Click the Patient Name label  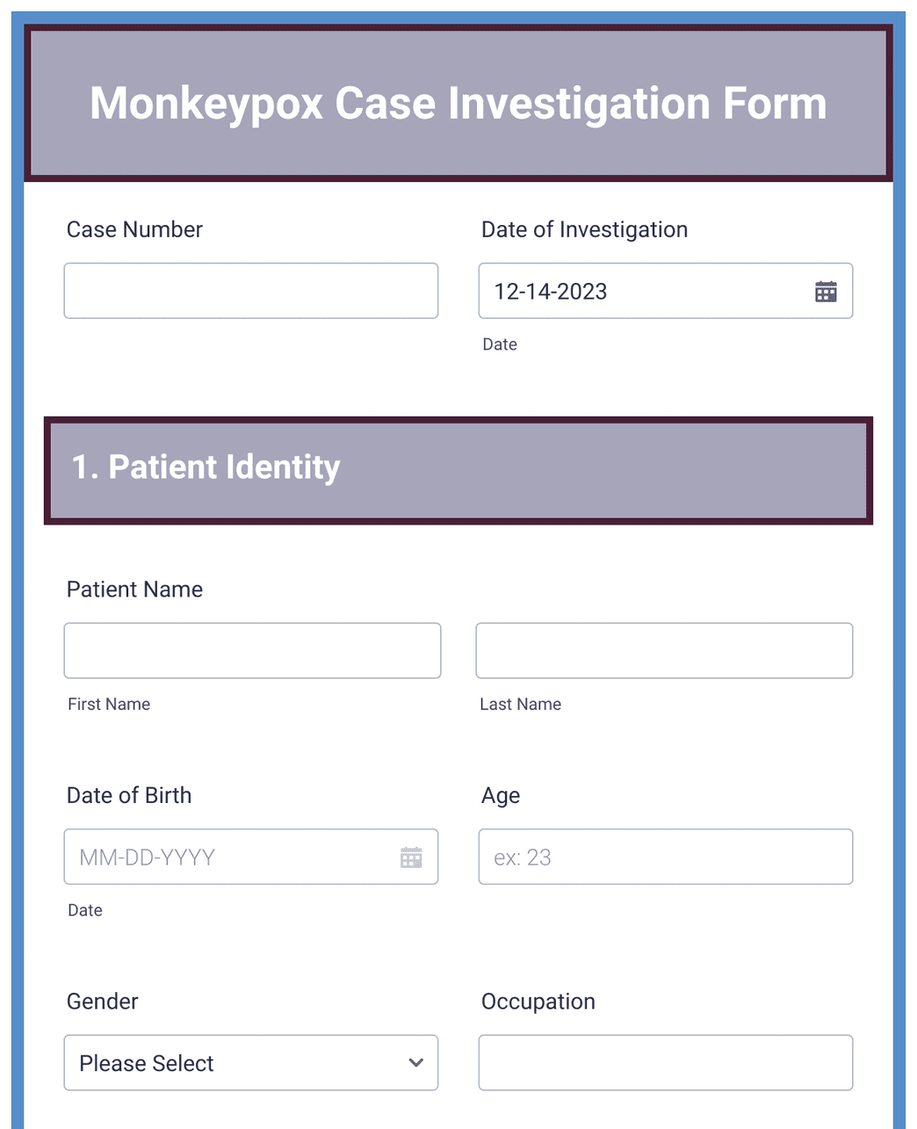click(x=134, y=589)
